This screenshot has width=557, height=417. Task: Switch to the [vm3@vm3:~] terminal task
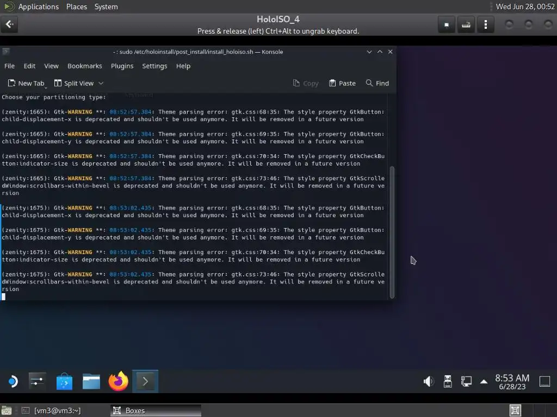(52, 410)
